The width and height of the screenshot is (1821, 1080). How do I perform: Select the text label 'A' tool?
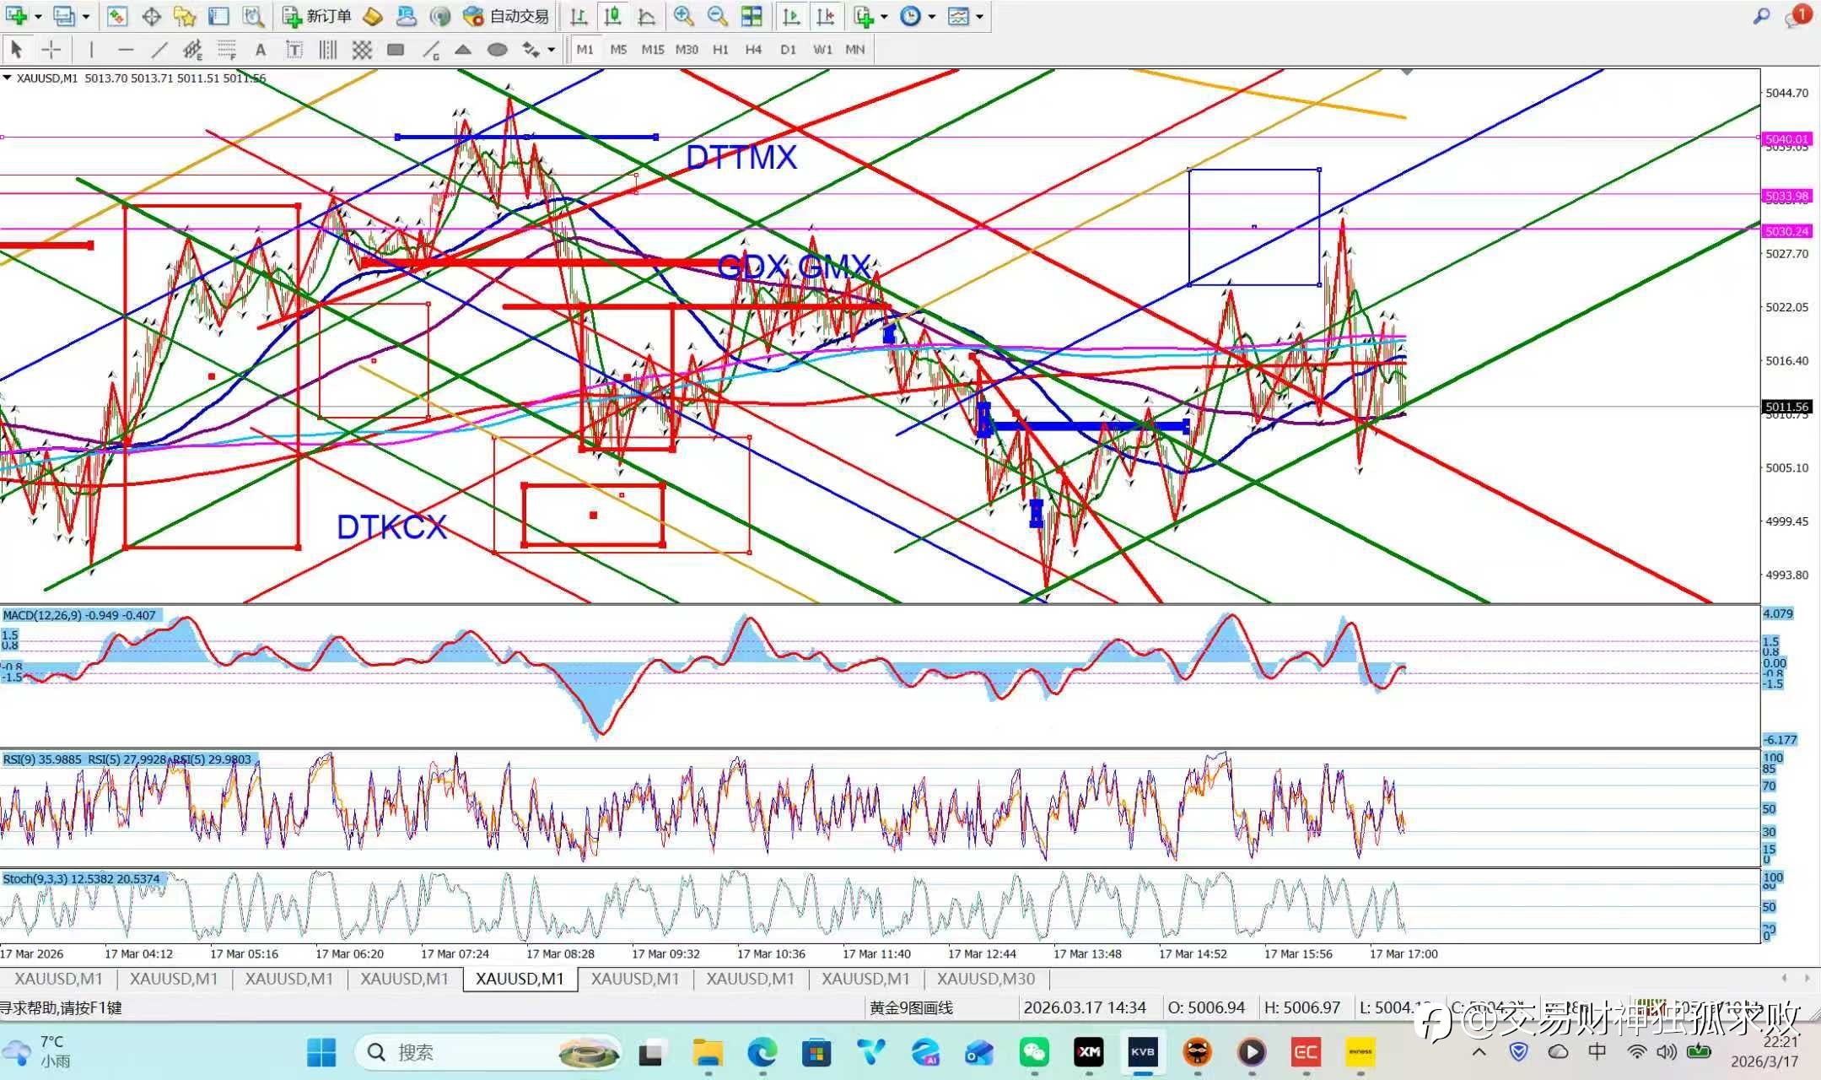click(260, 50)
